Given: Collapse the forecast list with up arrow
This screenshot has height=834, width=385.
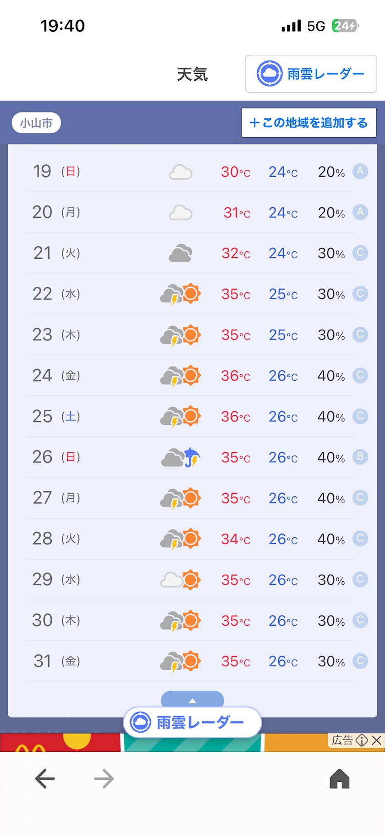Looking at the screenshot, I should coord(192,700).
